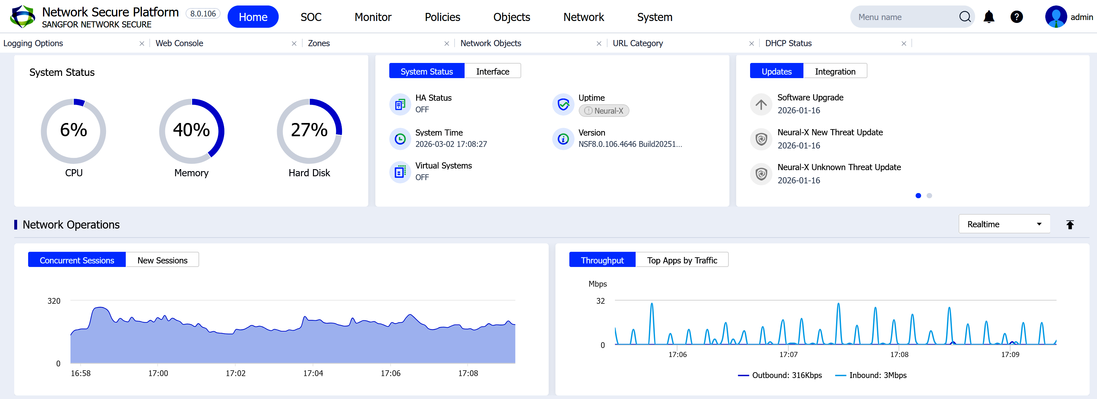Open the Monitor menu
1097x399 pixels.
point(373,17)
